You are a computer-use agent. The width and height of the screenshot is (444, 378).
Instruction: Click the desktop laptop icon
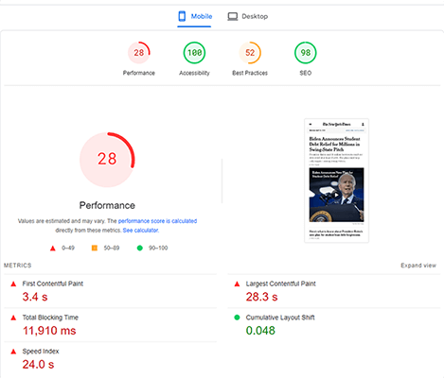[x=233, y=16]
